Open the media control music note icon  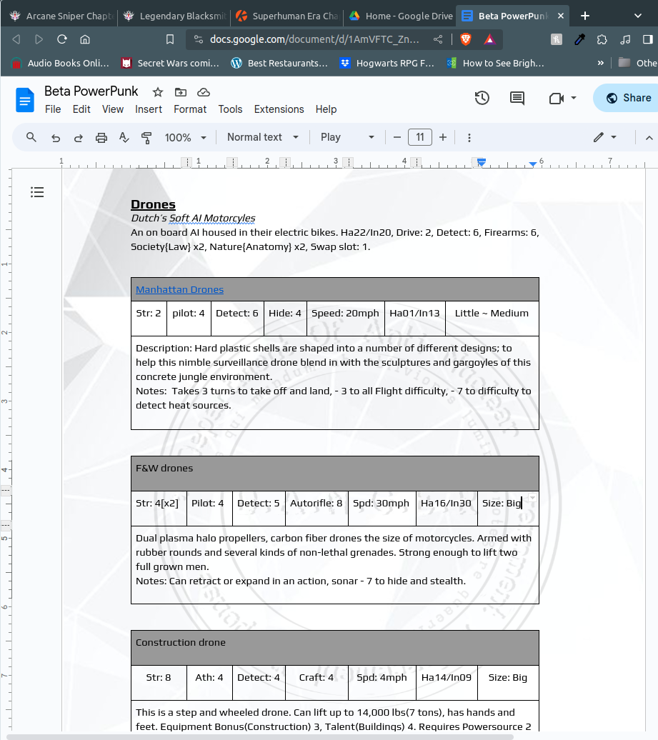click(x=625, y=39)
